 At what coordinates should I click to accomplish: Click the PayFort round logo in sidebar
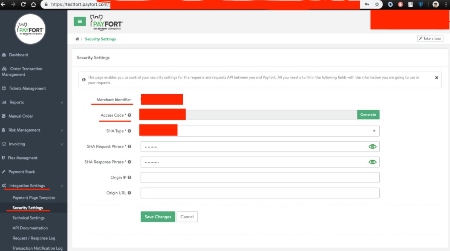[30, 29]
